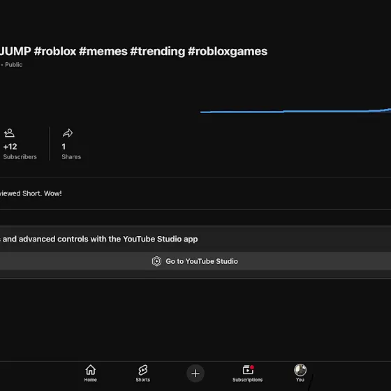Tap the plus create button

coord(195,374)
